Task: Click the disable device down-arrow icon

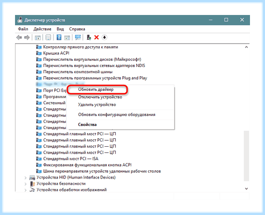Action: (x=104, y=37)
